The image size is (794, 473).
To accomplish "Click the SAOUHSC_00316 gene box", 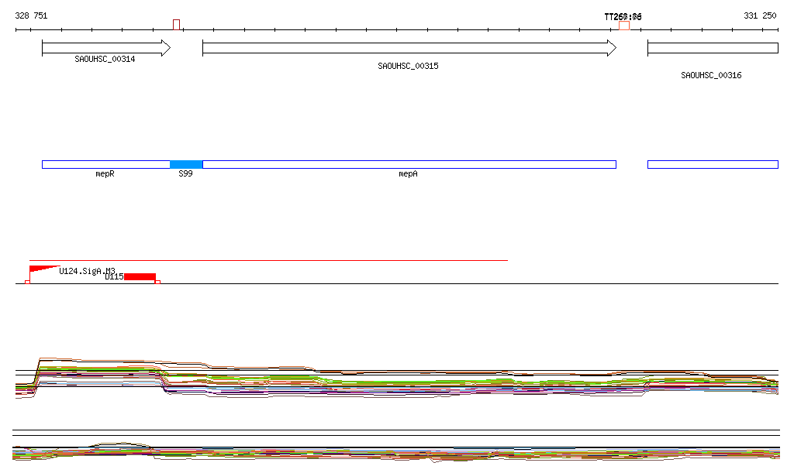I will coord(712,48).
